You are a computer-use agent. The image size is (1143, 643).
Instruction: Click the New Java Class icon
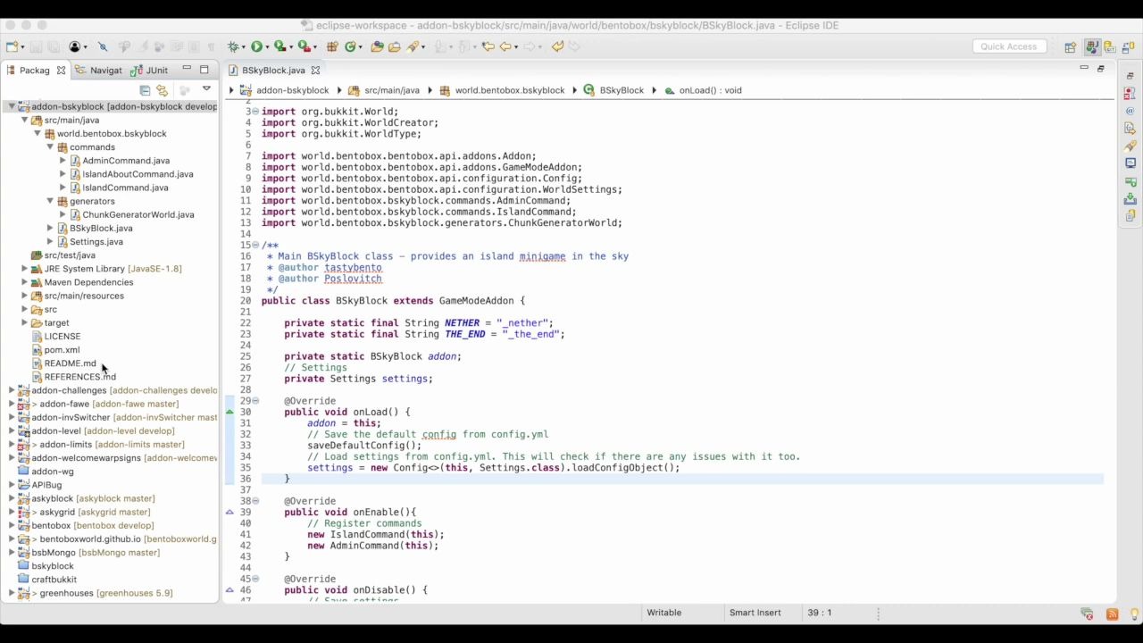tap(350, 46)
